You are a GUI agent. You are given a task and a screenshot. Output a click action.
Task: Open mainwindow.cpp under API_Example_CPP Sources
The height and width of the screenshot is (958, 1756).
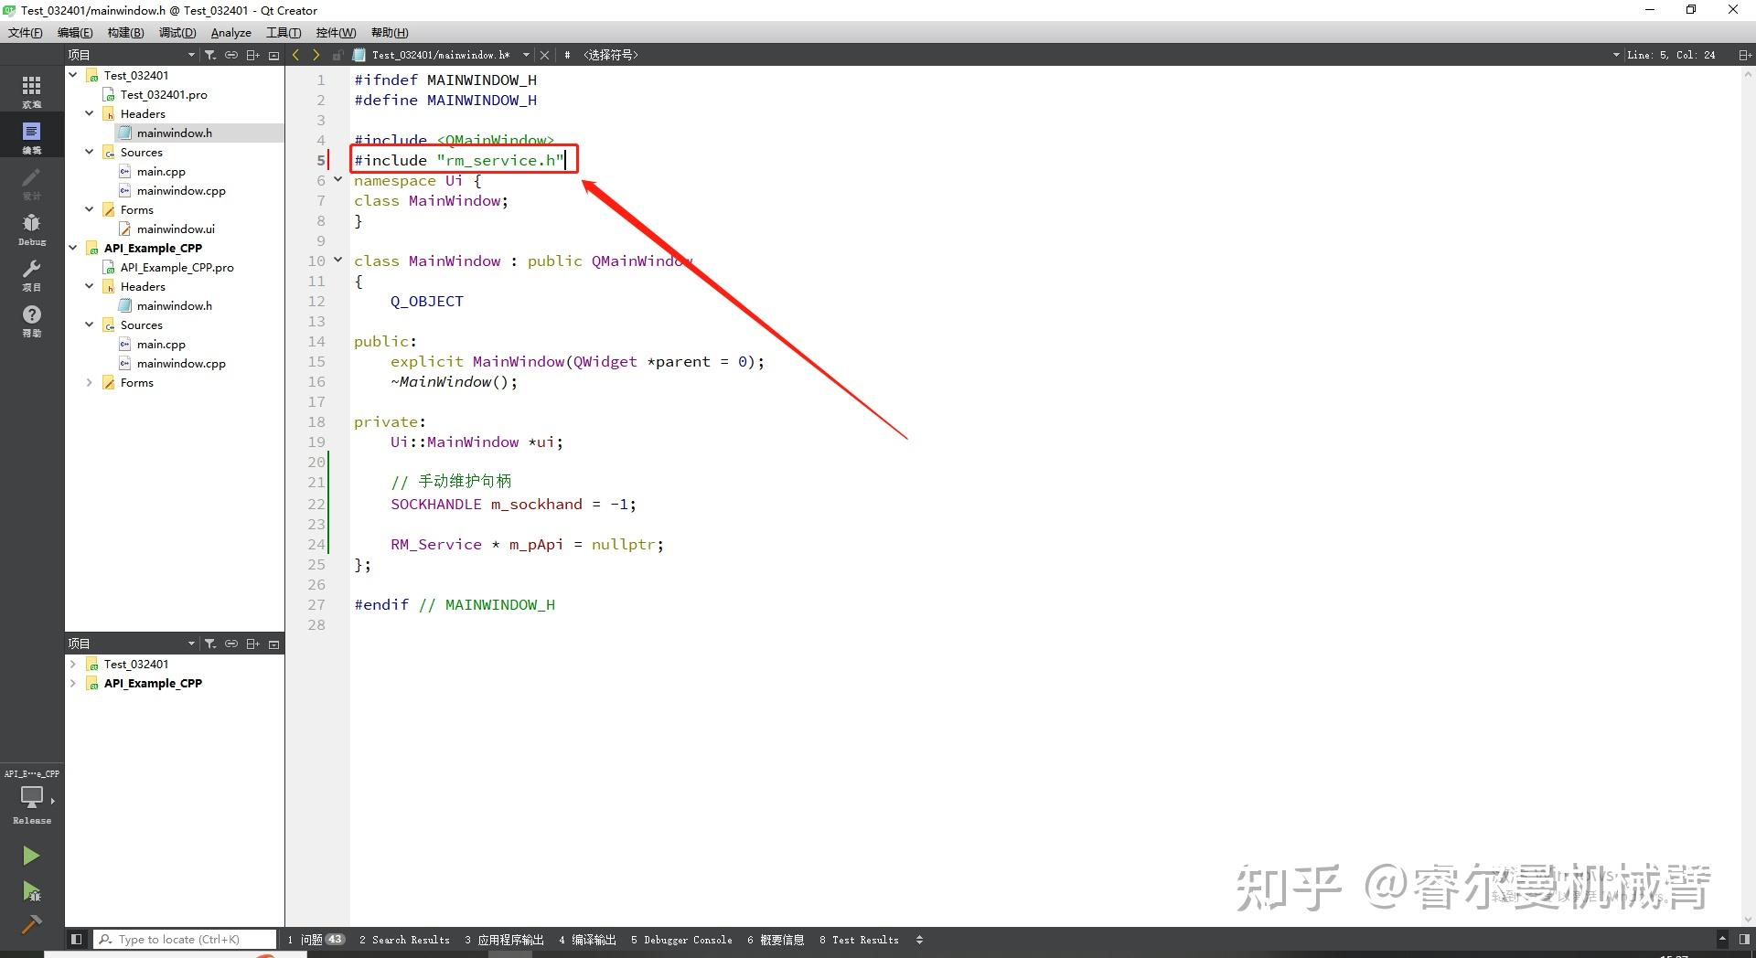click(x=181, y=363)
